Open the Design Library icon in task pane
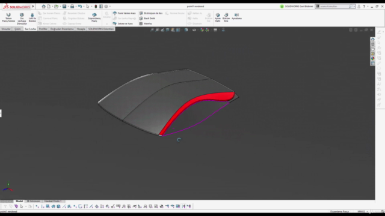Screen dimensions: 385x216 click(x=373, y=44)
